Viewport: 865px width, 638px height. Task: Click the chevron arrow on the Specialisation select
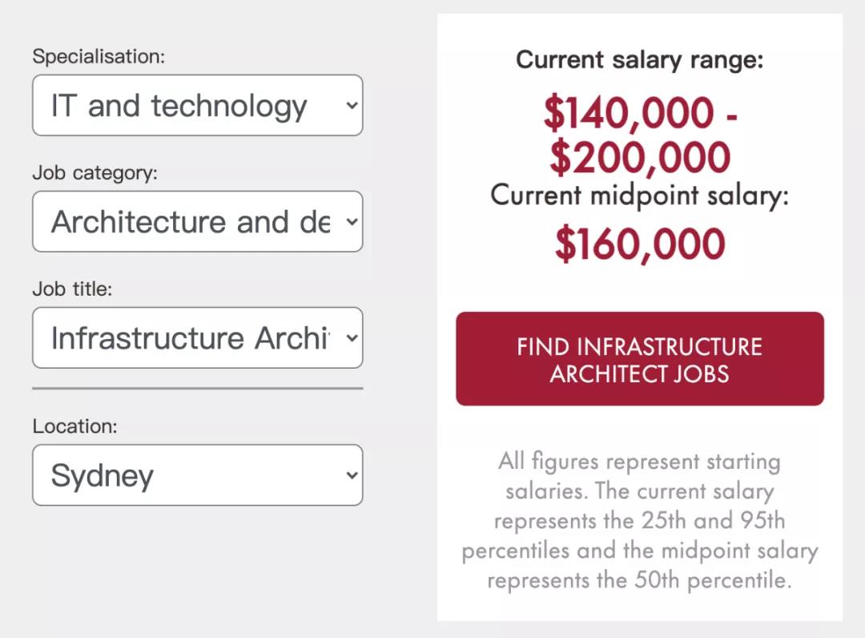coord(352,106)
